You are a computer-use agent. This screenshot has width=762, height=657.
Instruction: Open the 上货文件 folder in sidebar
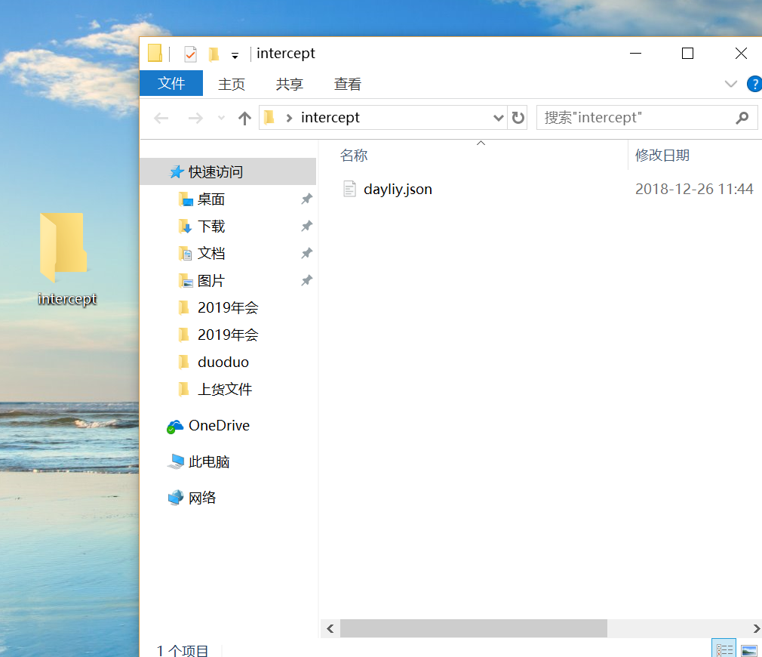(225, 389)
